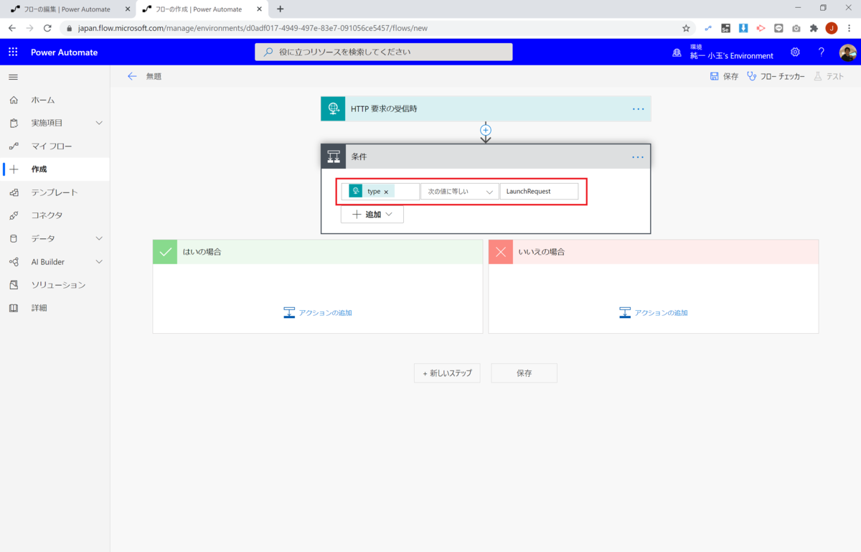Open the 次の値に等しい operator dropdown
The width and height of the screenshot is (861, 552).
pos(460,192)
